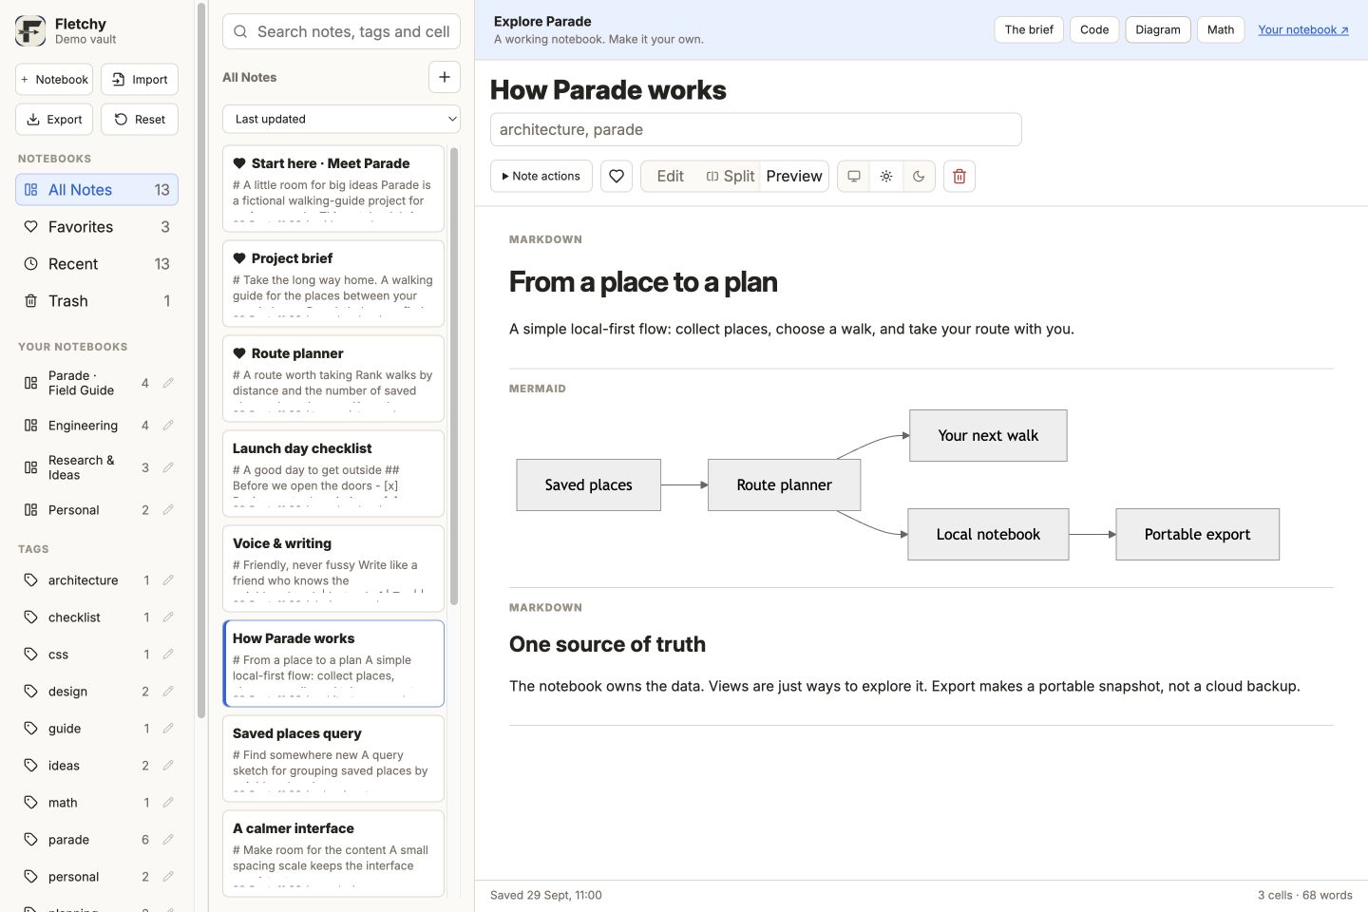The image size is (1368, 912).
Task: Open the Launch day checklist note
Action: 333,473
